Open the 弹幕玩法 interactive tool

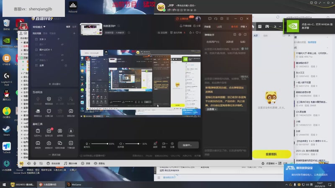click(38, 113)
